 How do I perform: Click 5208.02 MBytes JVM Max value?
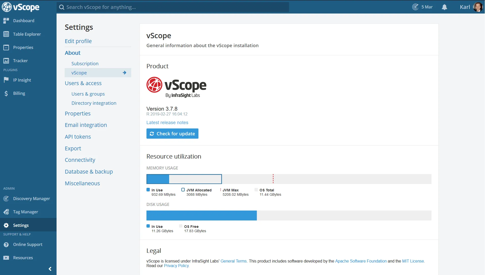pyautogui.click(x=236, y=194)
